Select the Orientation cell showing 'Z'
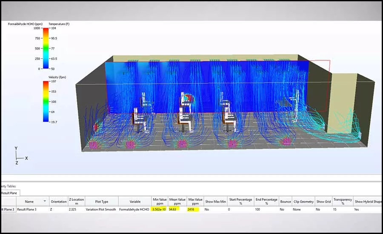 (59, 209)
